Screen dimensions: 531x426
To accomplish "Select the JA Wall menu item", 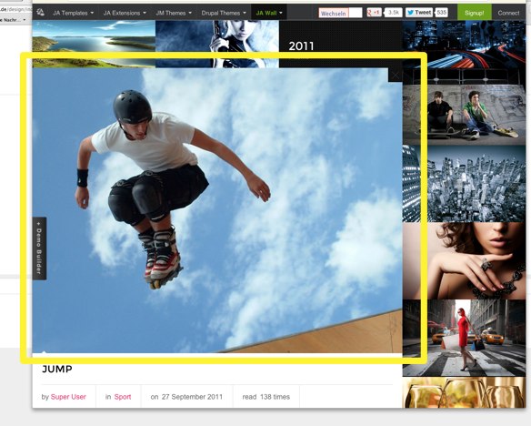I will (x=269, y=13).
